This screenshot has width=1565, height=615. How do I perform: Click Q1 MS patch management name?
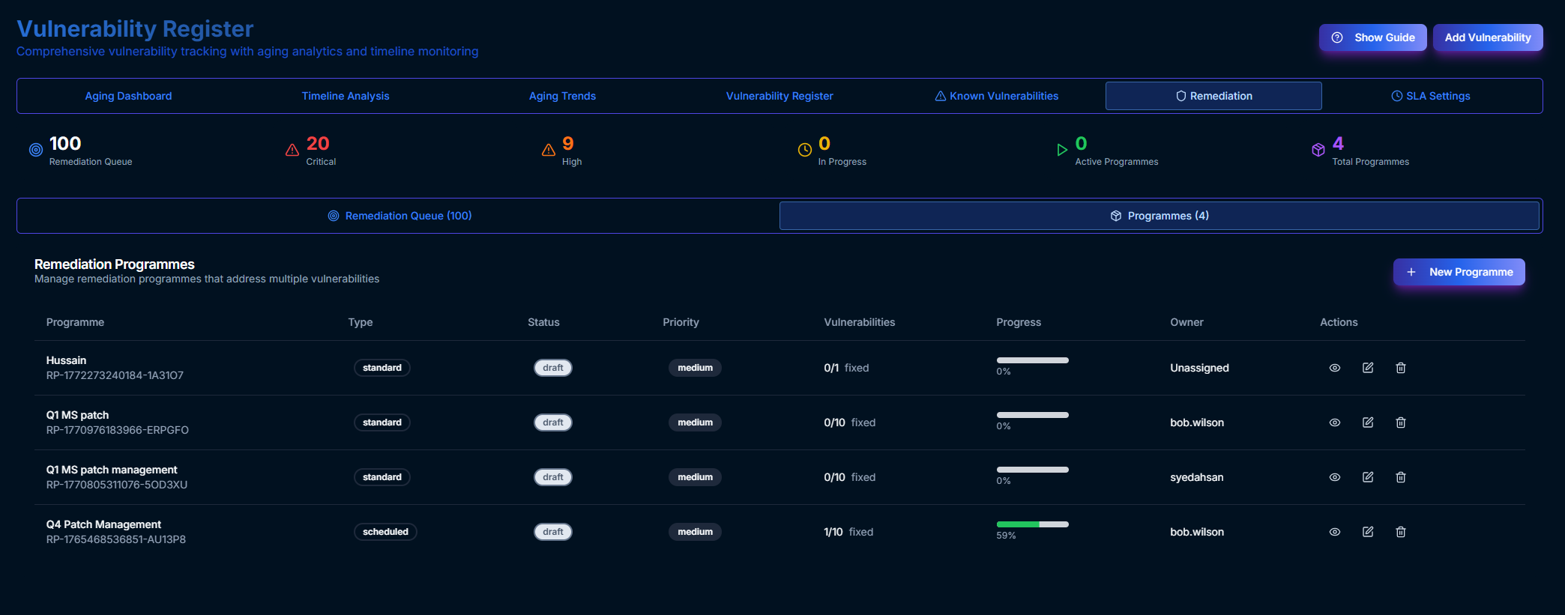112,470
